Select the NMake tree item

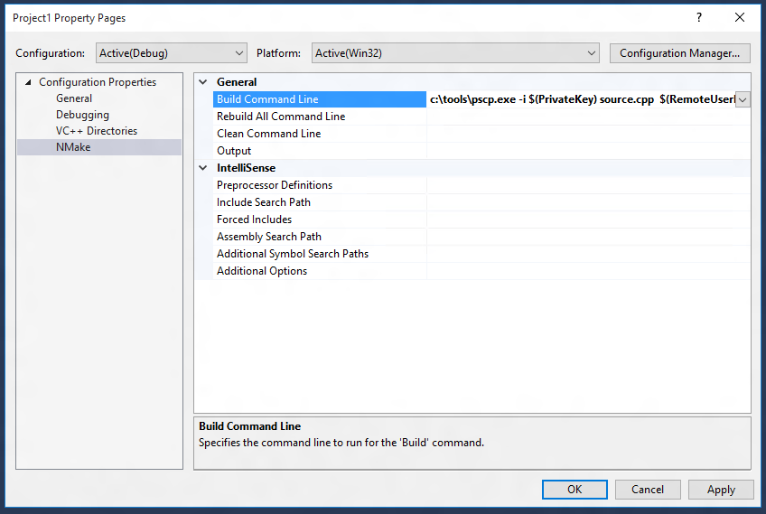coord(73,147)
